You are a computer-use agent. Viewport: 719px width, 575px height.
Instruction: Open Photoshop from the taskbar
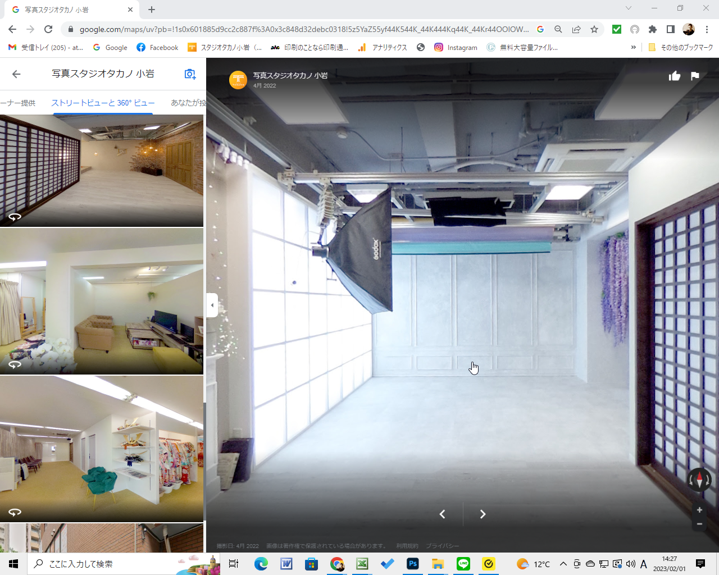coord(413,564)
